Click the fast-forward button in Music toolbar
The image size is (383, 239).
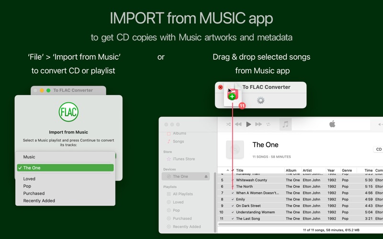(x=259, y=124)
